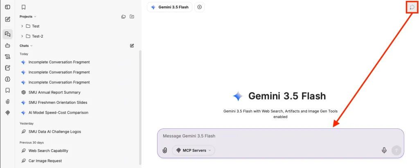
Task: Click the chat list scrollbar
Action: tap(140, 108)
